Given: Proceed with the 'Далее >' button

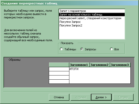Looking at the screenshot, I should (101, 97).
